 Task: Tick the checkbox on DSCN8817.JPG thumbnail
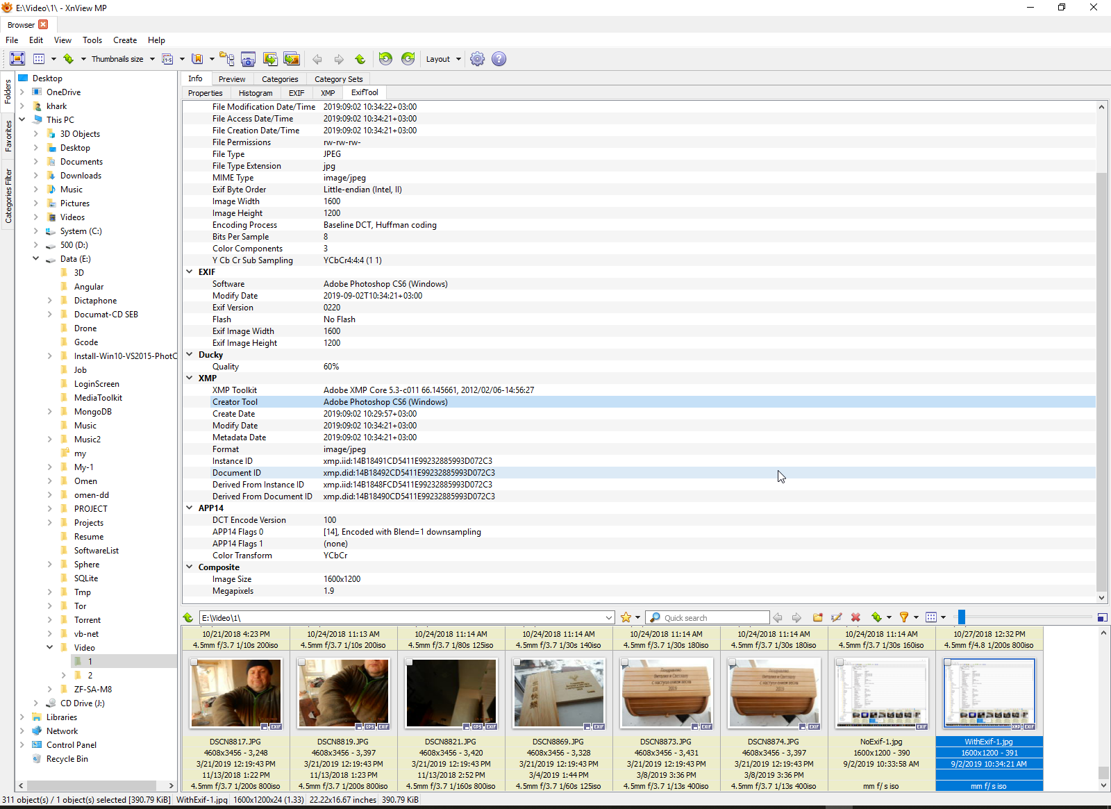[194, 662]
